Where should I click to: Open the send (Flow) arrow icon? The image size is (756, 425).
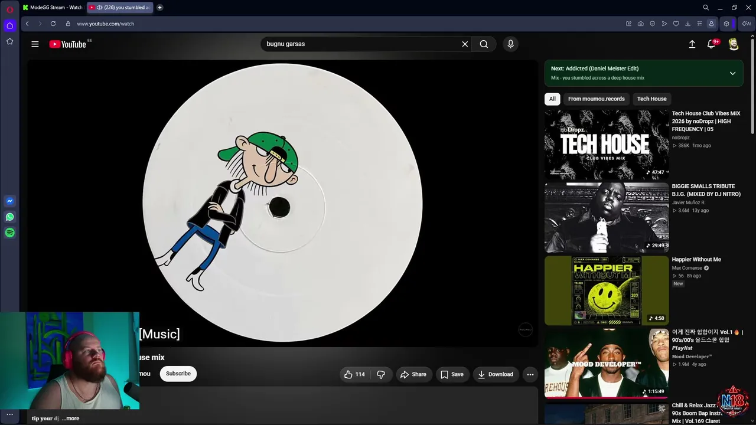coord(664,24)
